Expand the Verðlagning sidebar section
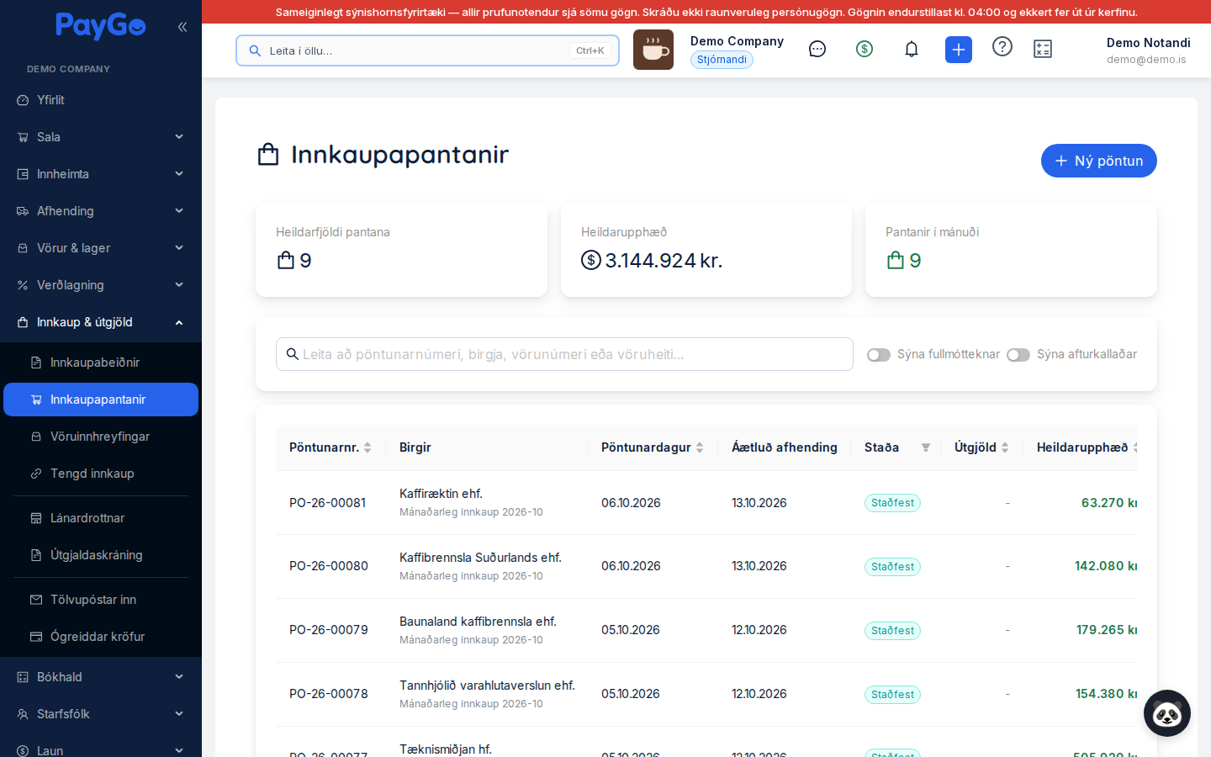Viewport: 1211px width, 757px height. point(101,285)
